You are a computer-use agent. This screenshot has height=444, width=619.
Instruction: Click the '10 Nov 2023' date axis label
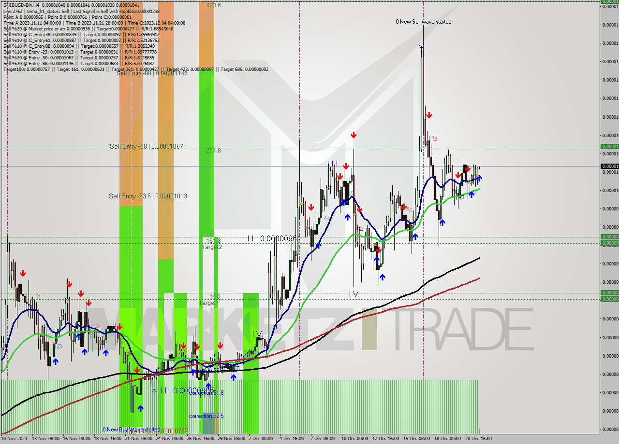click(x=14, y=439)
